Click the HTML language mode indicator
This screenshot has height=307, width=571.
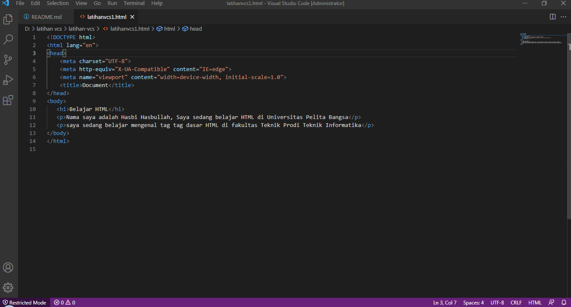pos(535,302)
